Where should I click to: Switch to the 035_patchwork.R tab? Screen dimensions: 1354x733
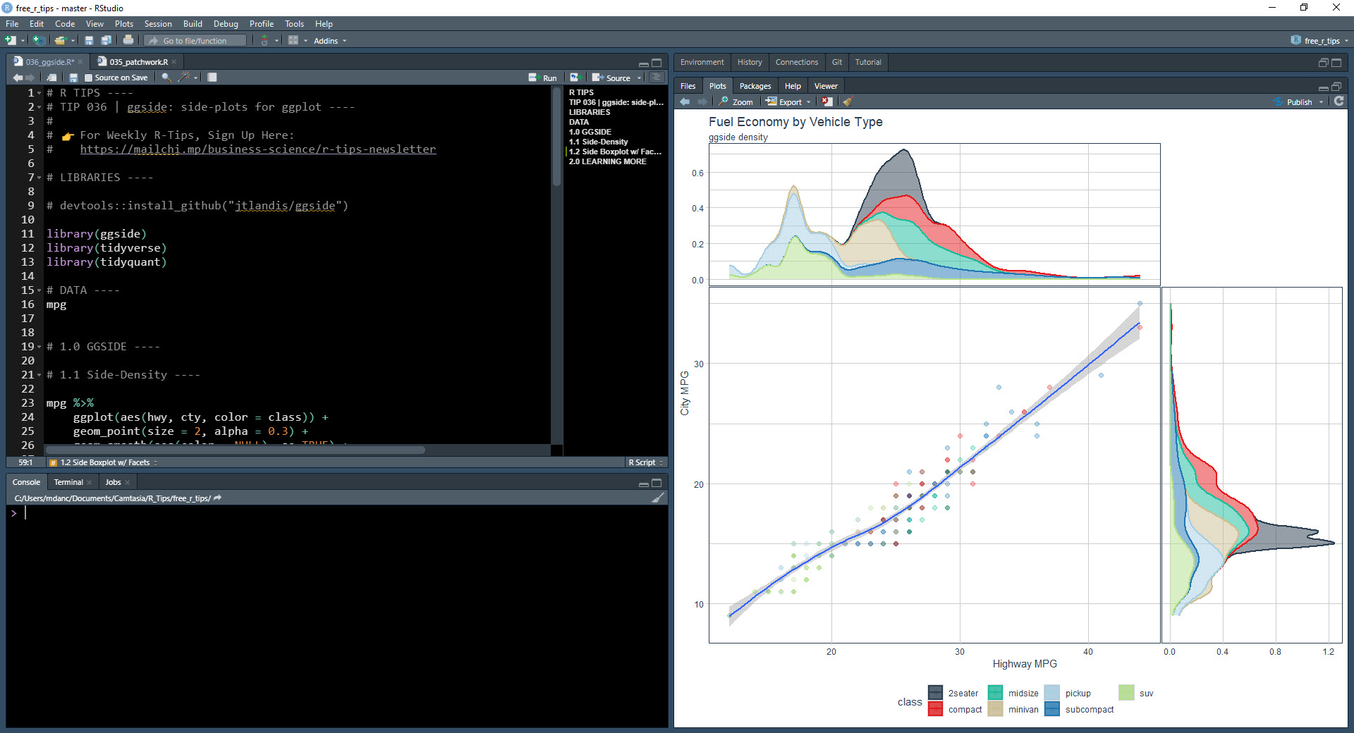138,61
